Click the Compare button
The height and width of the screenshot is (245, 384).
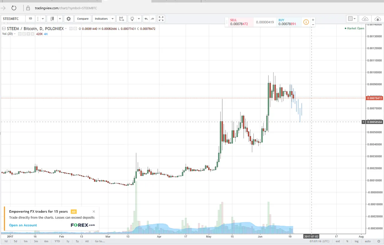pyautogui.click(x=83, y=19)
